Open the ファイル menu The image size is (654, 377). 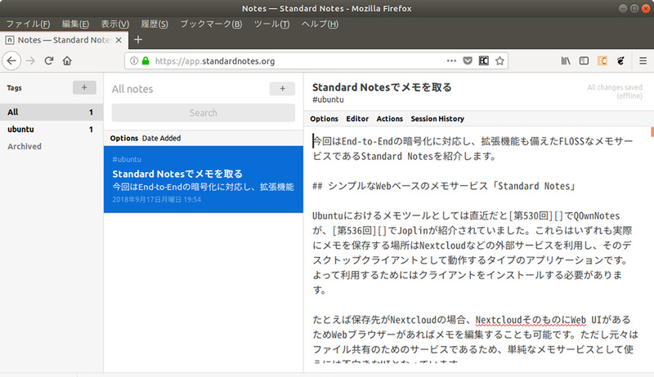pyautogui.click(x=28, y=24)
